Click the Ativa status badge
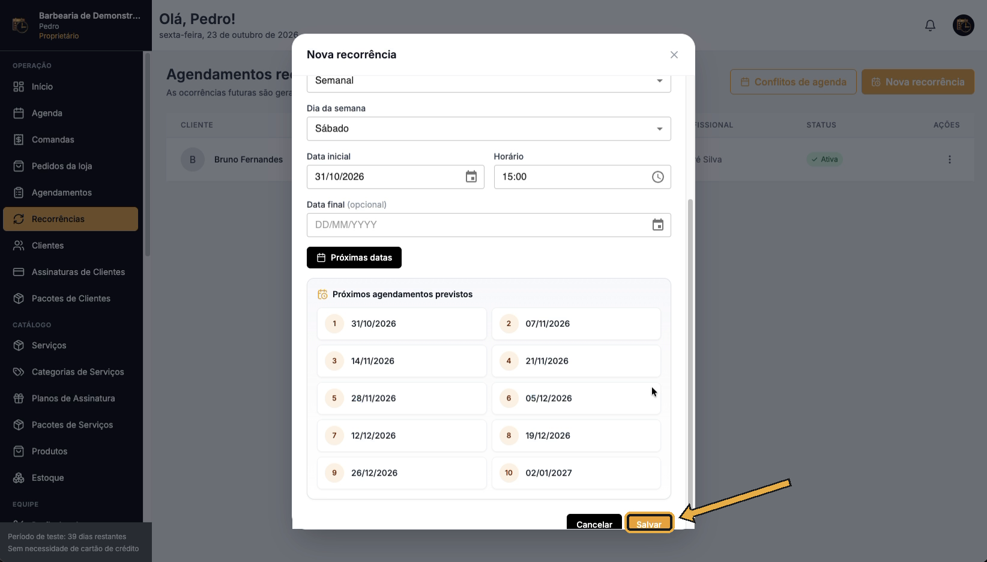 pyautogui.click(x=824, y=159)
